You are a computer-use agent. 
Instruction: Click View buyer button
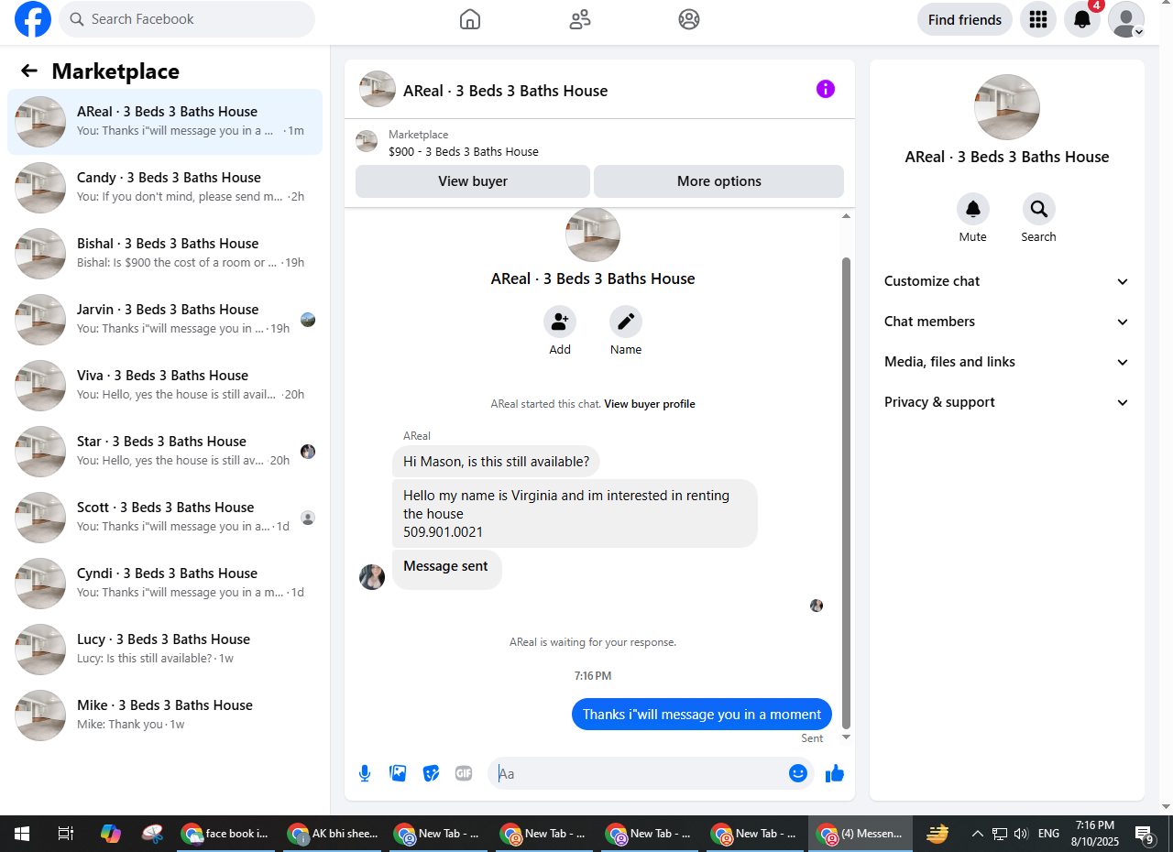[473, 181]
